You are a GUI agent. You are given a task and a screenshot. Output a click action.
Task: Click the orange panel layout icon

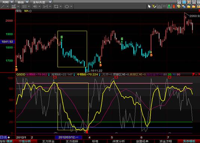[x=189, y=2]
